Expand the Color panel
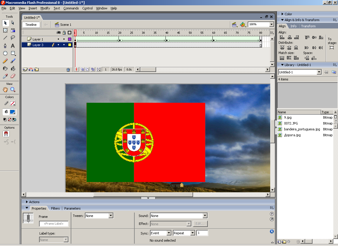Screen dimensions: 338x246 282,14
